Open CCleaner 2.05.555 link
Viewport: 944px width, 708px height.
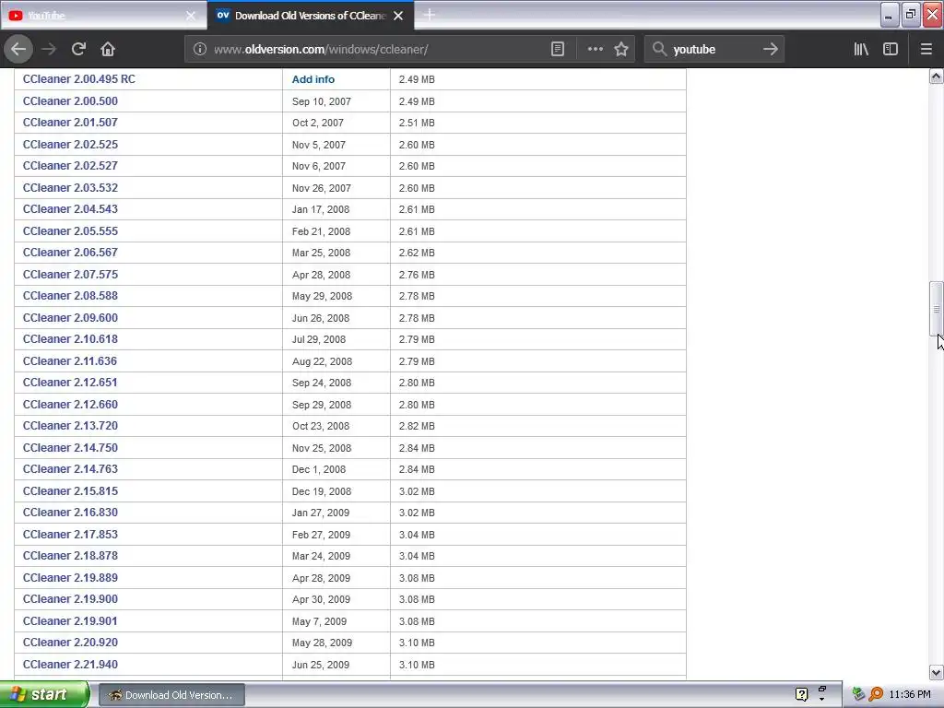click(70, 231)
